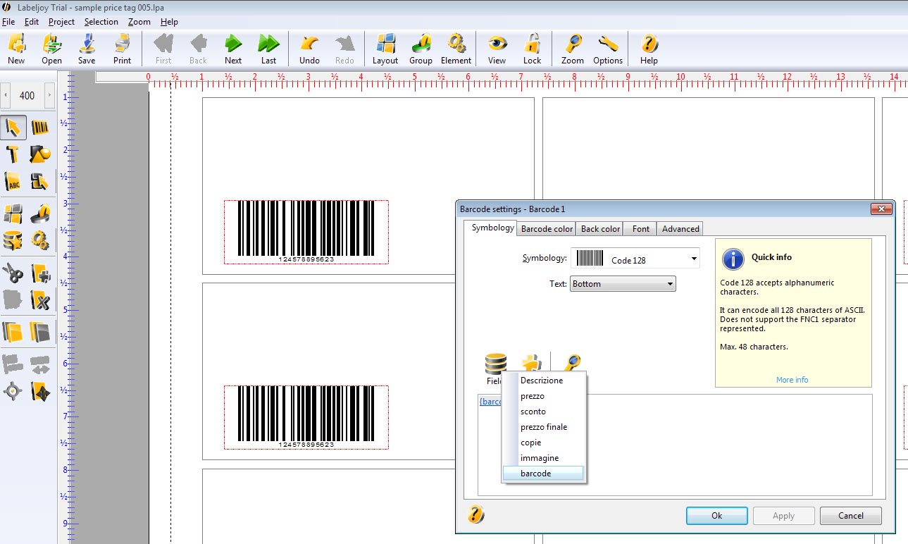Click the zoom value 400 field
This screenshot has width=908, height=544.
pos(27,95)
